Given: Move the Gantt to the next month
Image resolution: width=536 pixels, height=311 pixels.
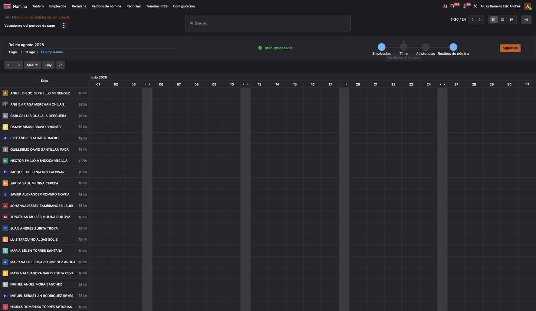Looking at the screenshot, I should point(18,65).
